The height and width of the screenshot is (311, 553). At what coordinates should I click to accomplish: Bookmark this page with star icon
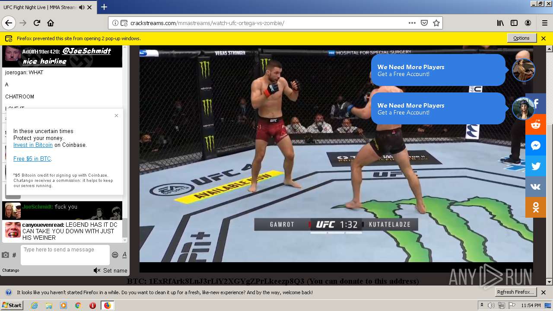point(436,23)
